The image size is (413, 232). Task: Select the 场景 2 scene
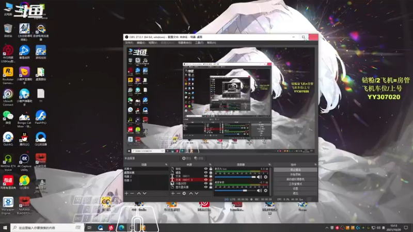coord(146,176)
